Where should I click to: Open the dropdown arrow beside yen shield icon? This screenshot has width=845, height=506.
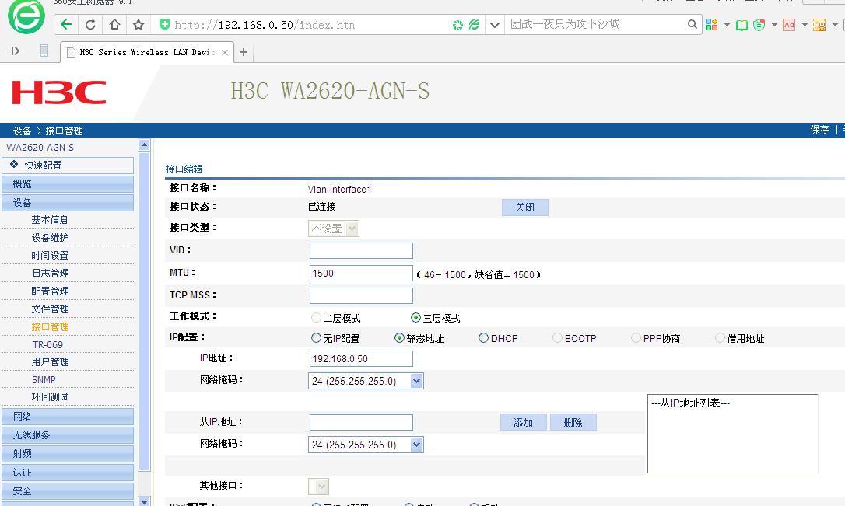click(x=774, y=25)
